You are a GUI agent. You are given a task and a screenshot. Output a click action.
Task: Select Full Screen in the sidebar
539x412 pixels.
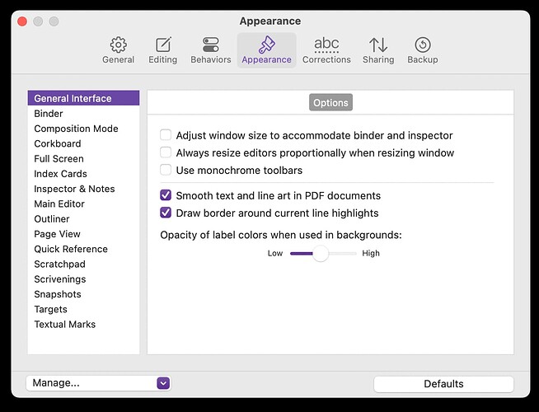[83, 159]
